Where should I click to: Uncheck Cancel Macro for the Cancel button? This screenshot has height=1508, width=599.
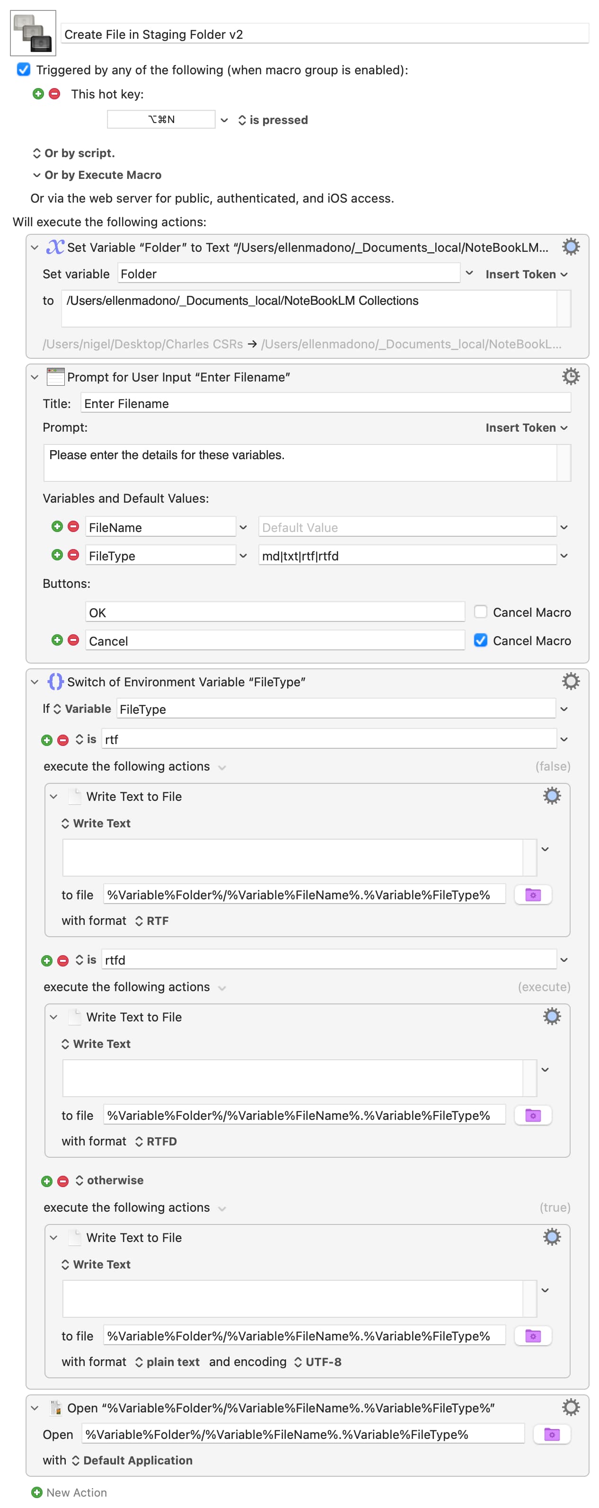pos(480,640)
